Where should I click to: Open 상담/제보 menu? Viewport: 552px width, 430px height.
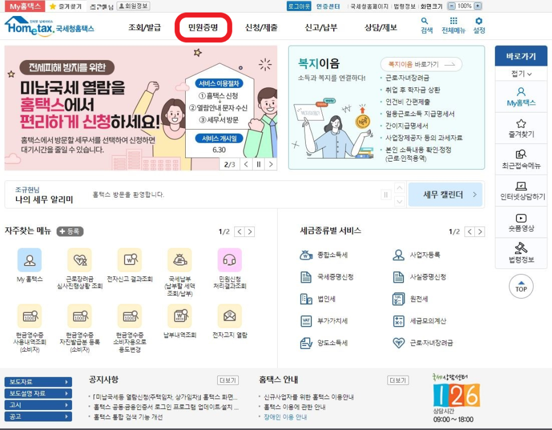coord(381,27)
